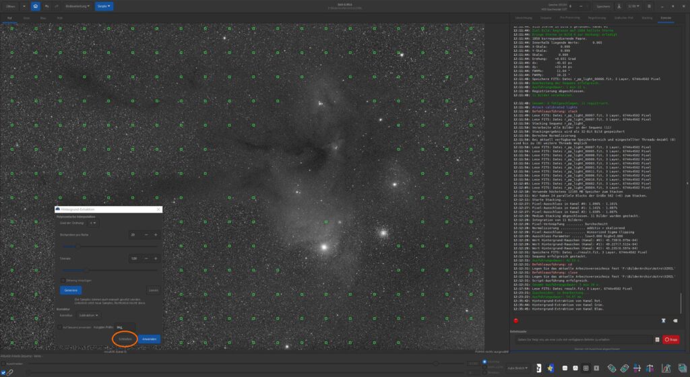Switch to the Stacking tab

(647, 17)
